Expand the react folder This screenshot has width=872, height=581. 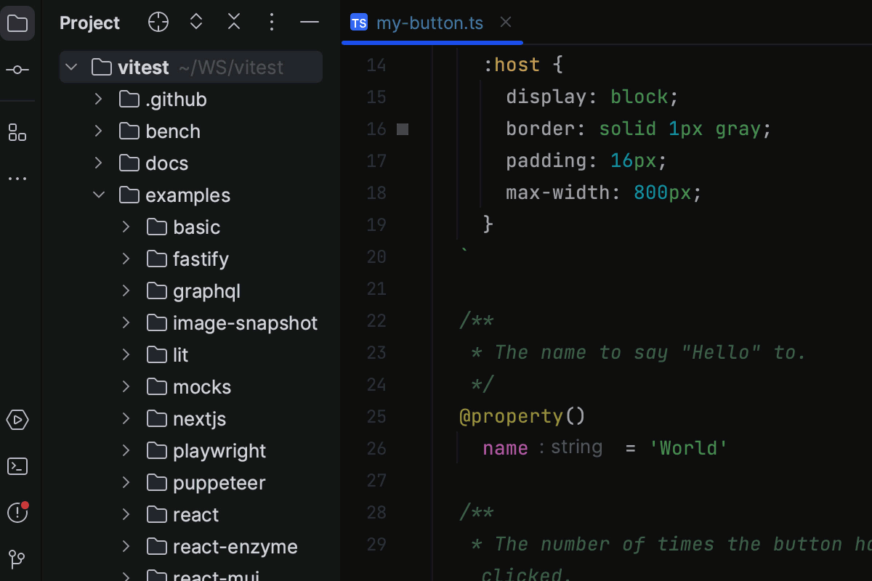coord(125,514)
